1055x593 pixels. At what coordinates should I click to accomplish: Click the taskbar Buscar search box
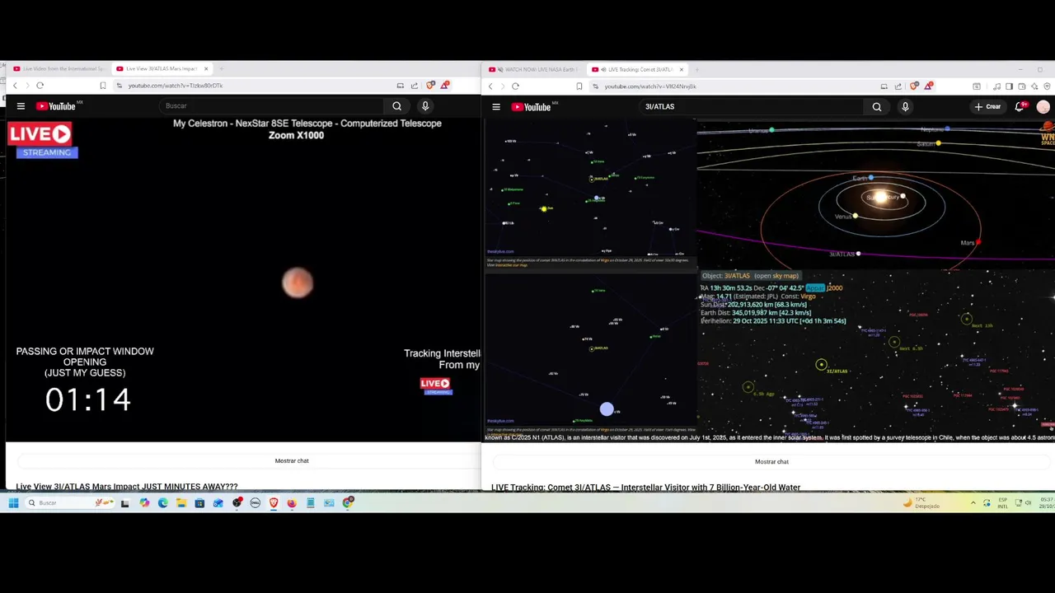tap(70, 502)
